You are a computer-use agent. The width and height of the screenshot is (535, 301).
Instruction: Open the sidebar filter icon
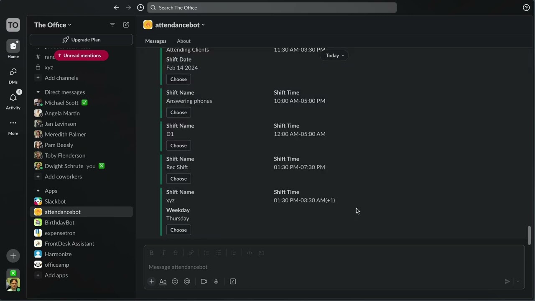tap(112, 25)
